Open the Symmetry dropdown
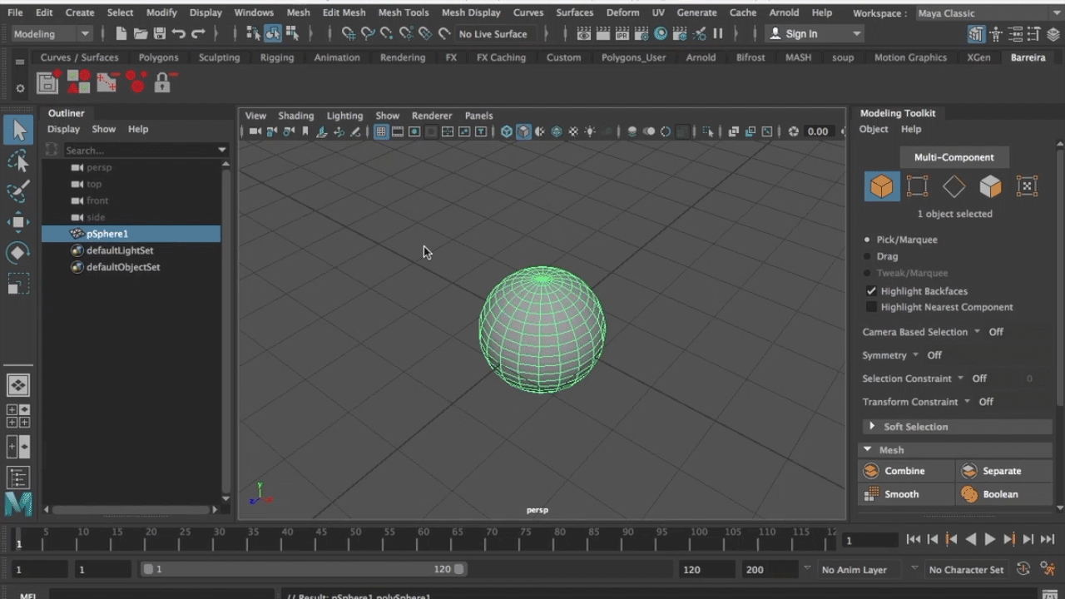The width and height of the screenshot is (1065, 599). (915, 355)
